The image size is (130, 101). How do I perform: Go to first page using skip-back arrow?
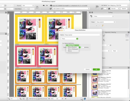(x=49, y=99)
